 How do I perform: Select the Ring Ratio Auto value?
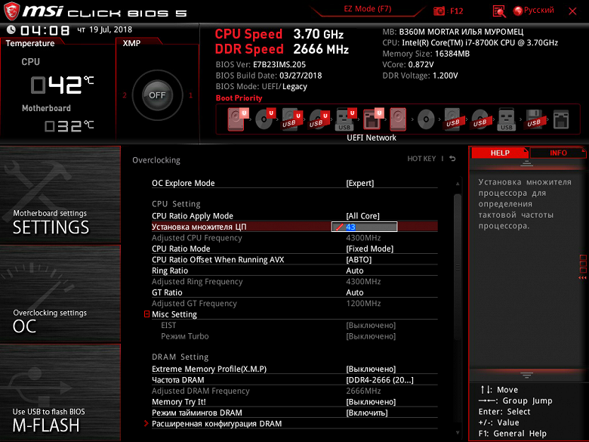[355, 270]
